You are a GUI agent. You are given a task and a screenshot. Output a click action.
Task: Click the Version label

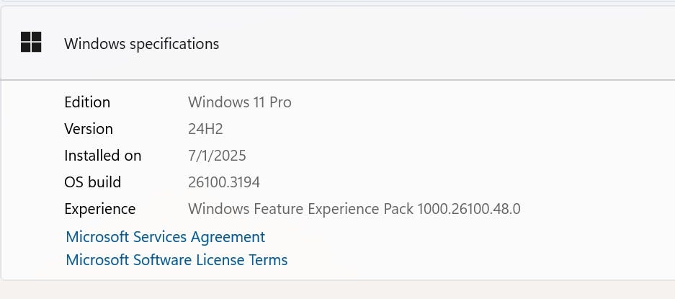[x=89, y=129]
